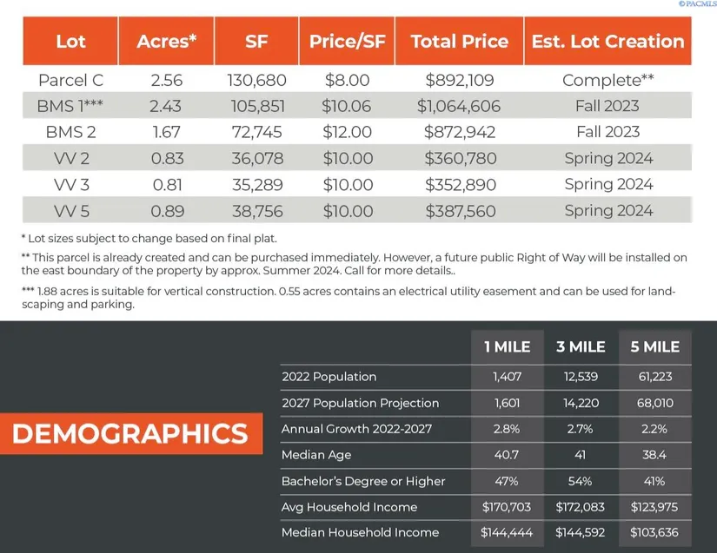Click the 3 MILE column header
This screenshot has width=717, height=553.
pyautogui.click(x=581, y=347)
